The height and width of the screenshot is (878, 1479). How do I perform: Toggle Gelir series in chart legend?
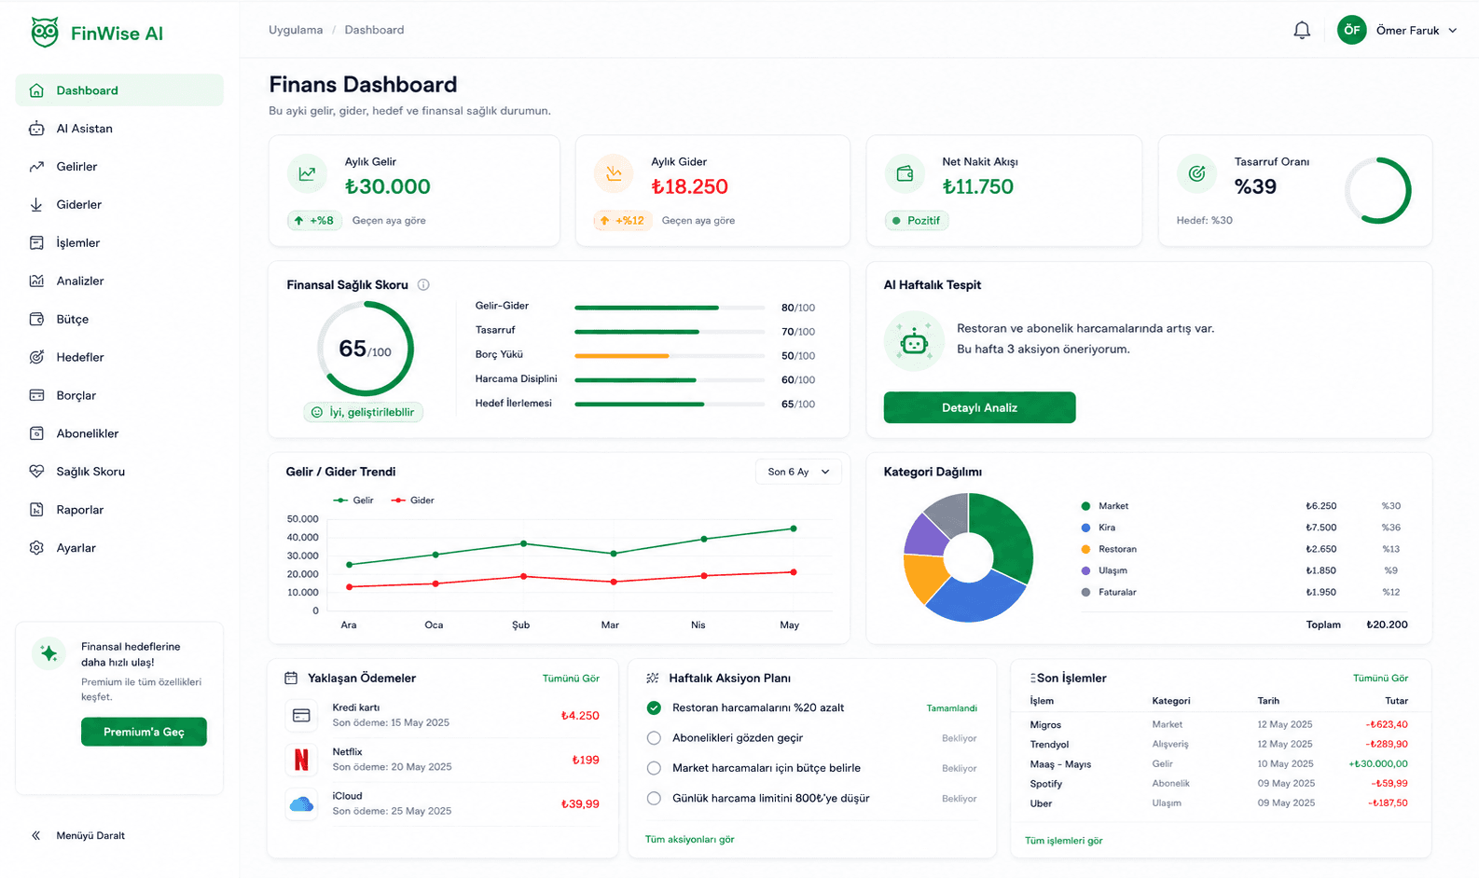pos(353,501)
